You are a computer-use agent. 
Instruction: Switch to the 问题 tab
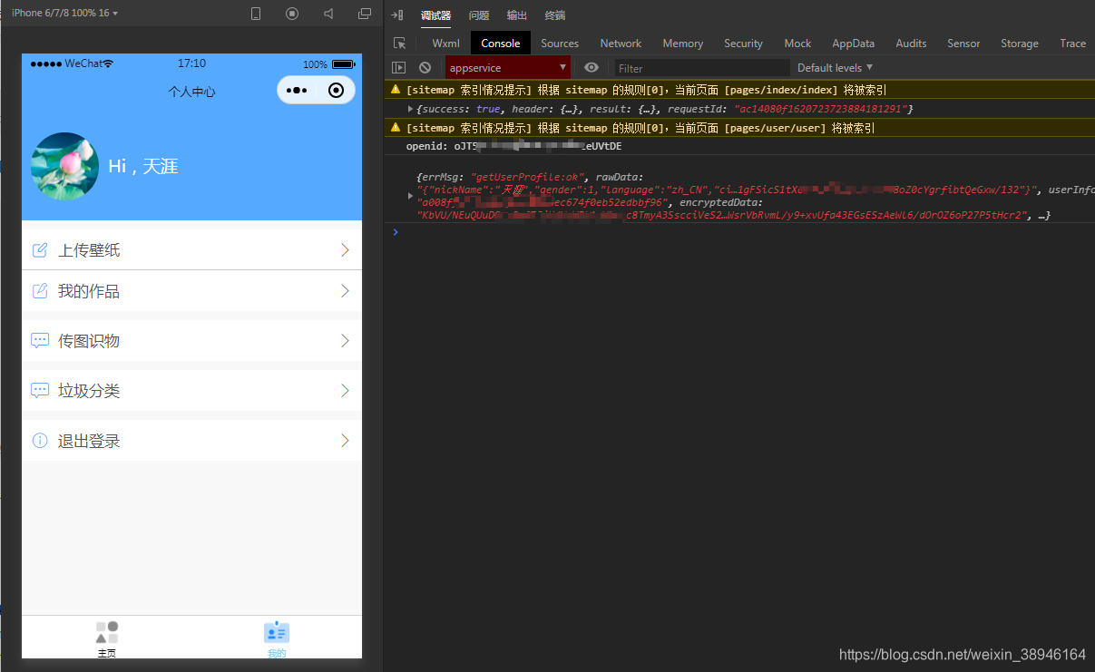point(479,15)
